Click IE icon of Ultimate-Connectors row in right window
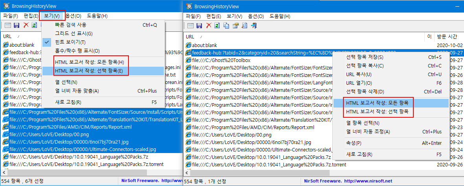Viewport: 464px width, 186px height. (189, 150)
